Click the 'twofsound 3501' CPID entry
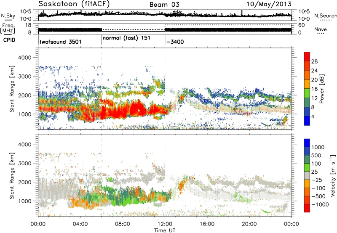337x233 pixels. (60, 42)
